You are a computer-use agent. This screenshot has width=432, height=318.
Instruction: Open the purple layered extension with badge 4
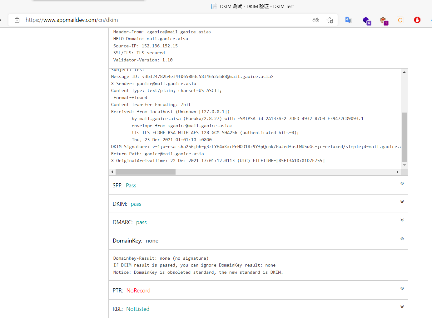click(x=366, y=21)
